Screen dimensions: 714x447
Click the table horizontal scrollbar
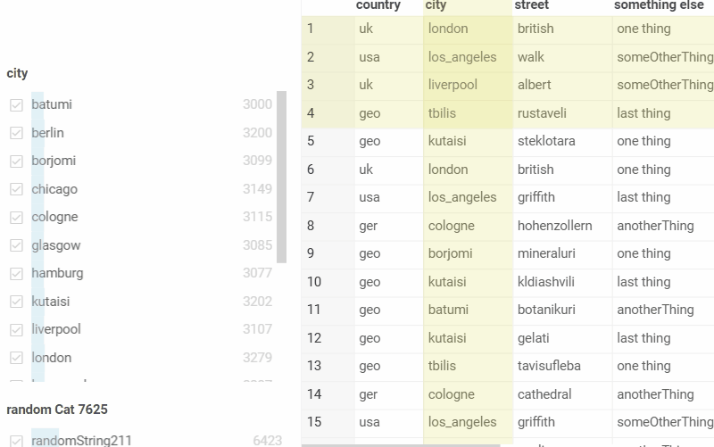(x=402, y=444)
